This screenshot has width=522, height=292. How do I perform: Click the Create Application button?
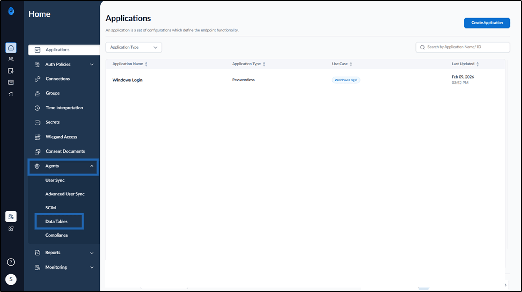point(487,23)
